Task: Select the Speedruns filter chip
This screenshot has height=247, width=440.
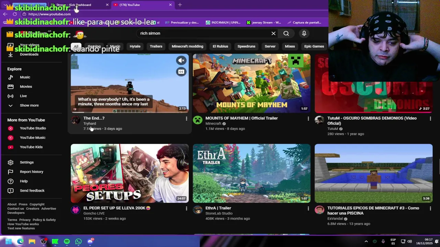Action: [x=246, y=46]
